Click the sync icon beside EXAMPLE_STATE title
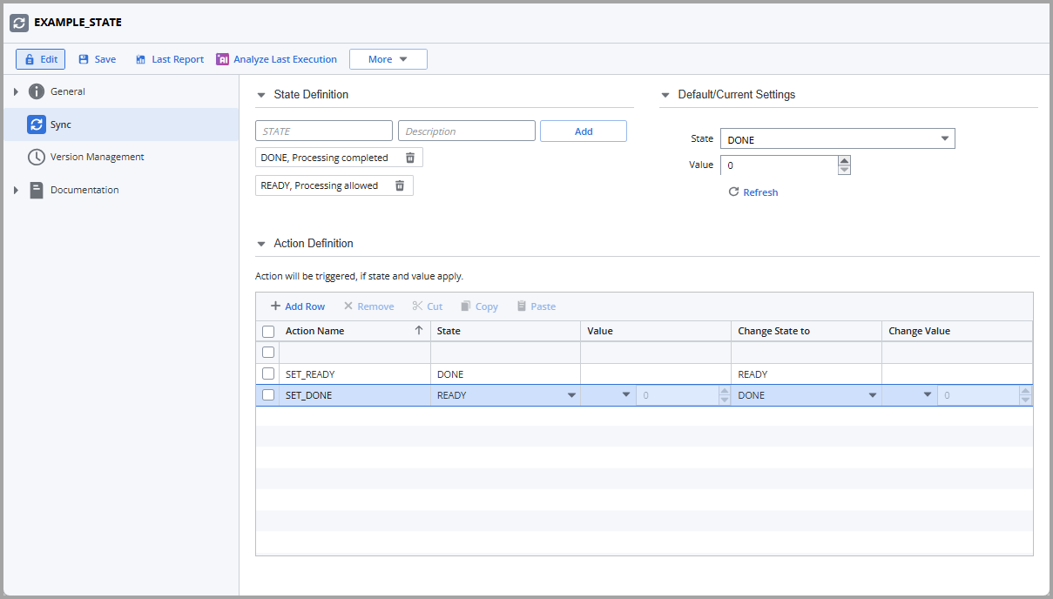Screen dimensions: 1053x599 click(18, 23)
